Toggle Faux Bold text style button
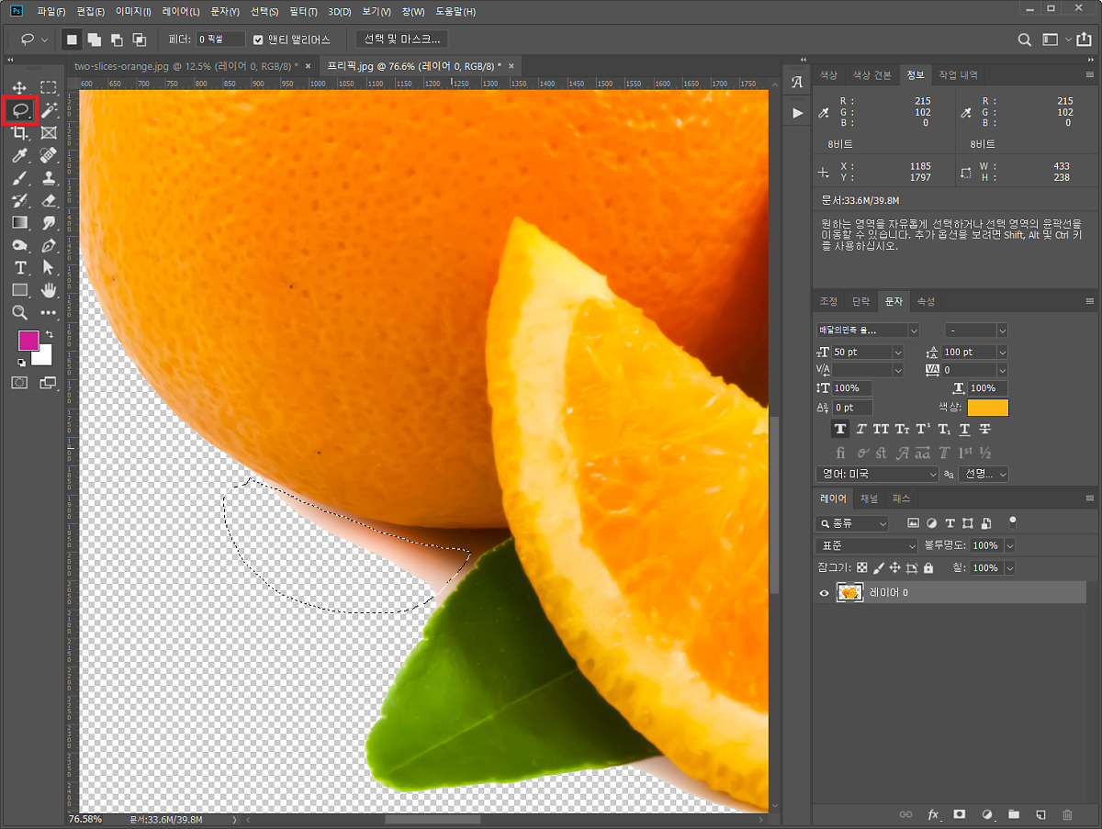1102x829 pixels. point(839,430)
